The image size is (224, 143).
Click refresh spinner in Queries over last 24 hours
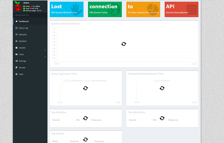pyautogui.click(x=124, y=44)
